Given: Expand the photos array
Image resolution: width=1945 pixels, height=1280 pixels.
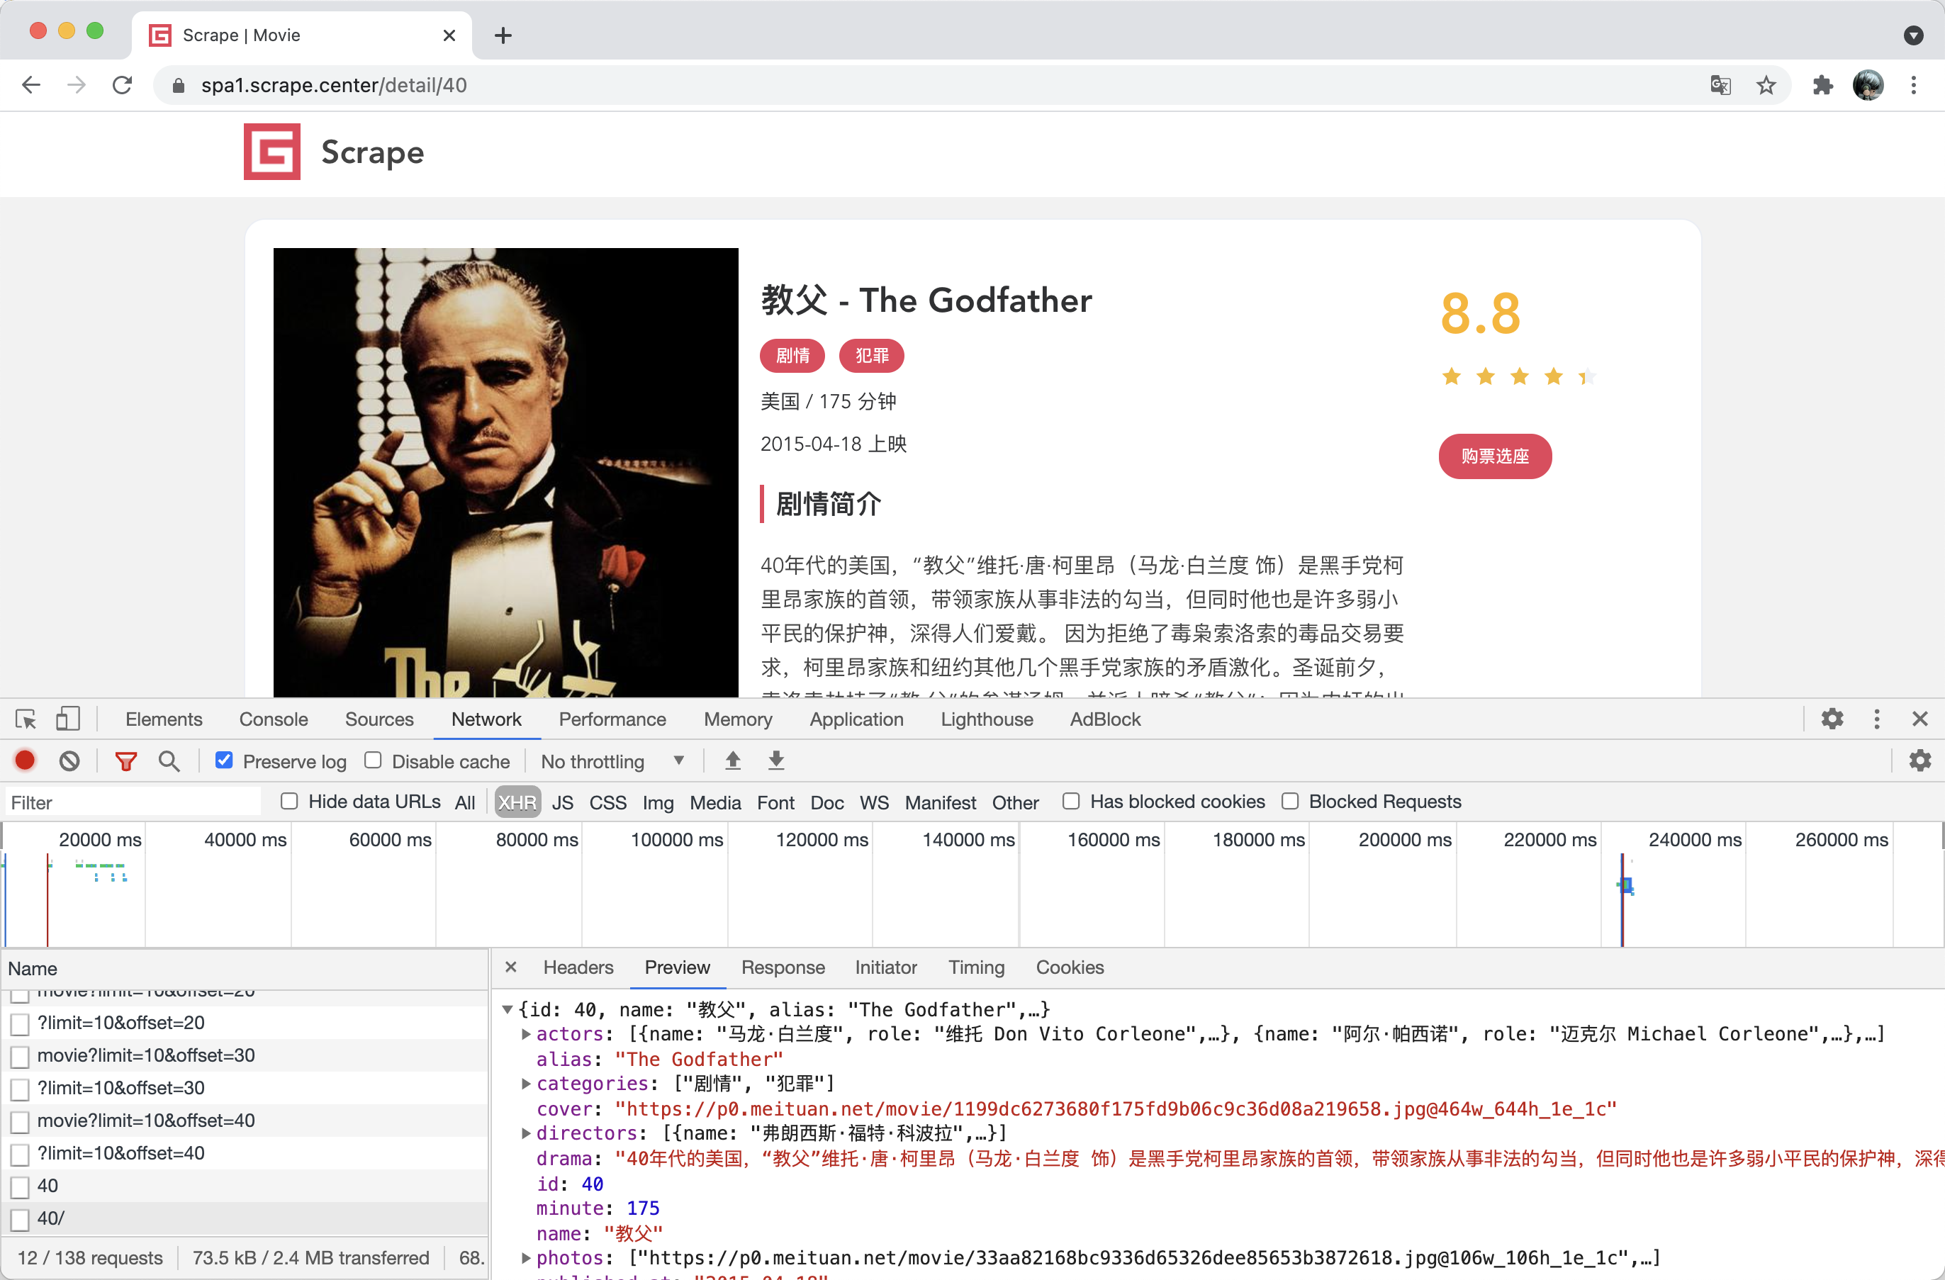Looking at the screenshot, I should [526, 1257].
